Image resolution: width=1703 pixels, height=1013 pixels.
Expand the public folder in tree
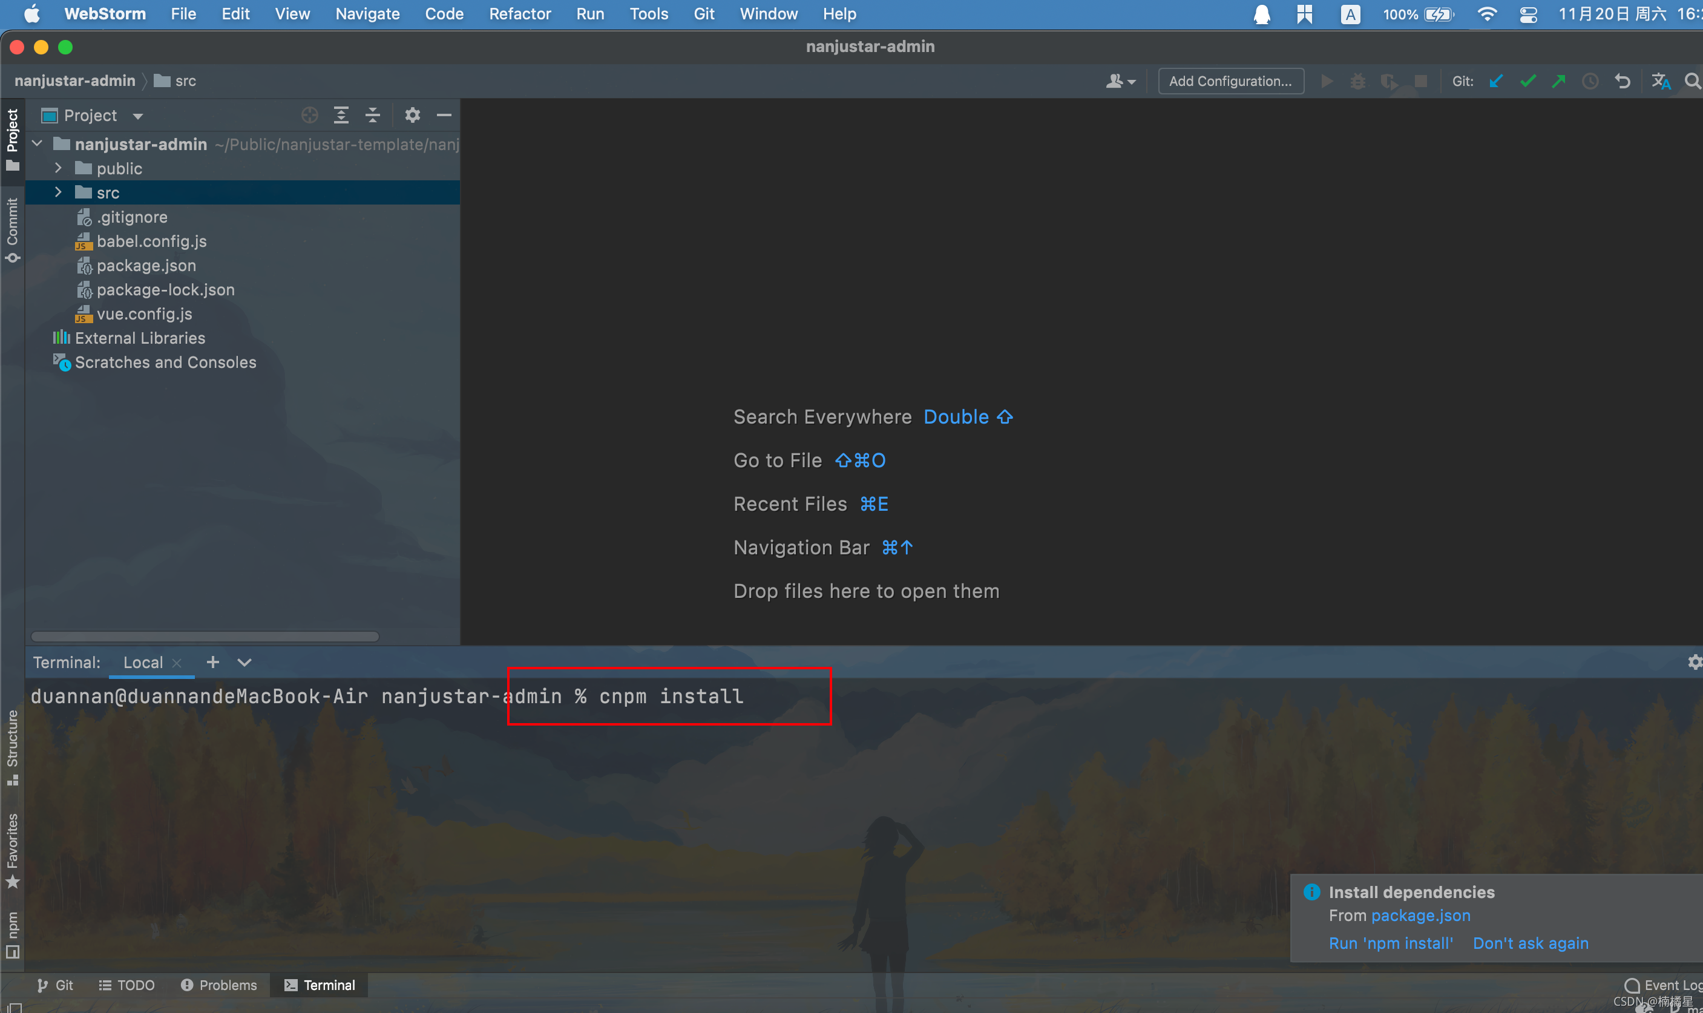point(58,168)
